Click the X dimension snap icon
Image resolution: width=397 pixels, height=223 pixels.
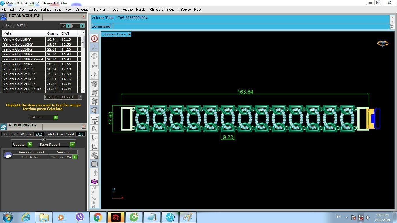tap(94, 120)
